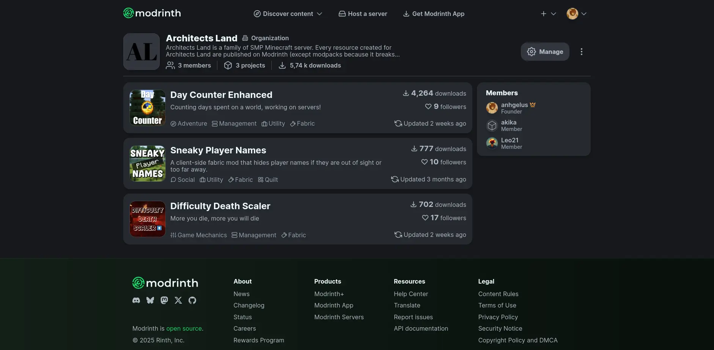Image resolution: width=714 pixels, height=350 pixels.
Task: Click the akika cube avatar in Members
Action: click(x=492, y=125)
